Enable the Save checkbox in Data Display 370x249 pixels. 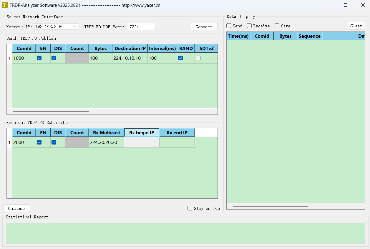[277, 26]
